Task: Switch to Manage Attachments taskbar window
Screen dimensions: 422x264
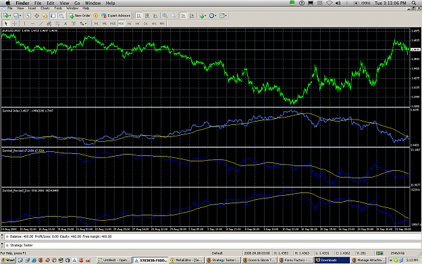Action: [368, 260]
